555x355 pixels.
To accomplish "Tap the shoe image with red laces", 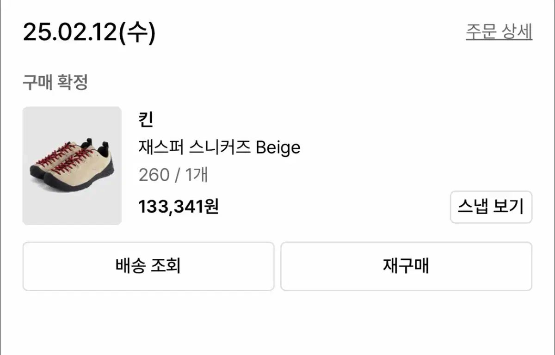I will coord(72,166).
